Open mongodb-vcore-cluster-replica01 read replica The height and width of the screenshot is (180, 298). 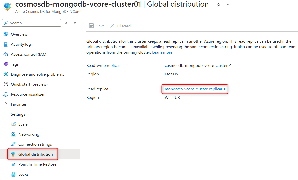(x=195, y=89)
